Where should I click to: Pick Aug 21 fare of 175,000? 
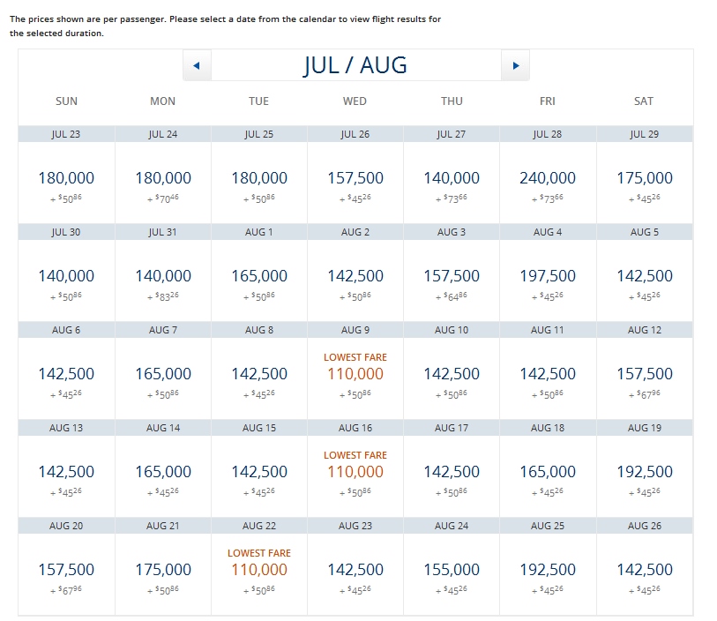[x=163, y=570]
